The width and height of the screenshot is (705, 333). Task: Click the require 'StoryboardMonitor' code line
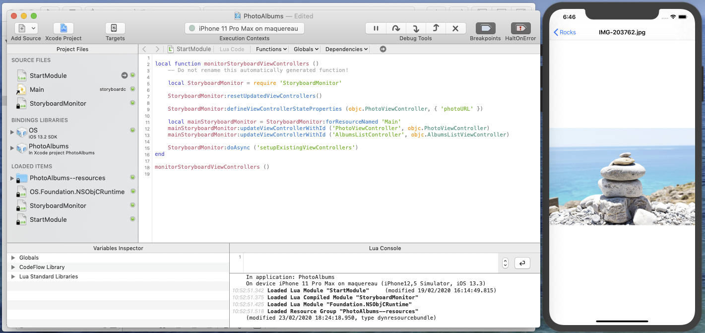(255, 83)
